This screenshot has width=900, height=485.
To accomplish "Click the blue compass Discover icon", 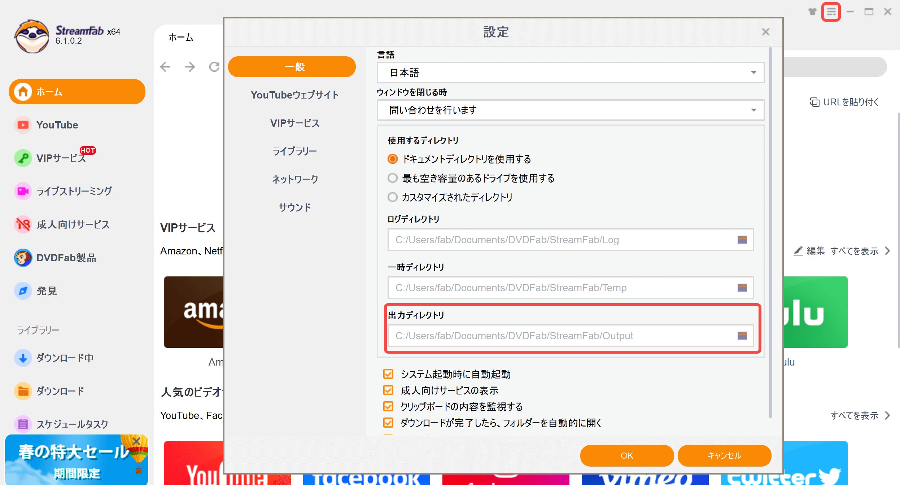I will click(23, 291).
